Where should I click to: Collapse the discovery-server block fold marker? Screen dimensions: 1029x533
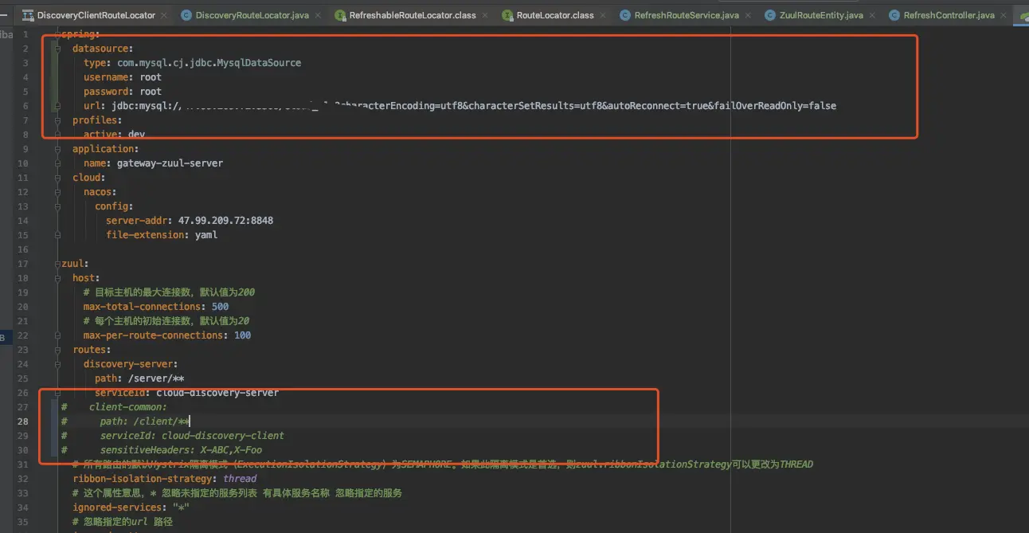[x=57, y=364]
